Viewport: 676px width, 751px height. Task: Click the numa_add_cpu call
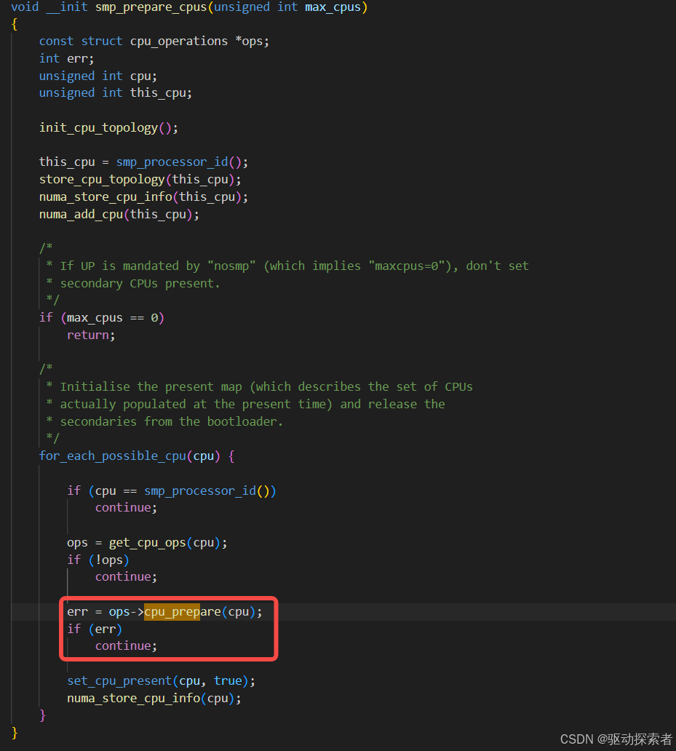pos(119,215)
